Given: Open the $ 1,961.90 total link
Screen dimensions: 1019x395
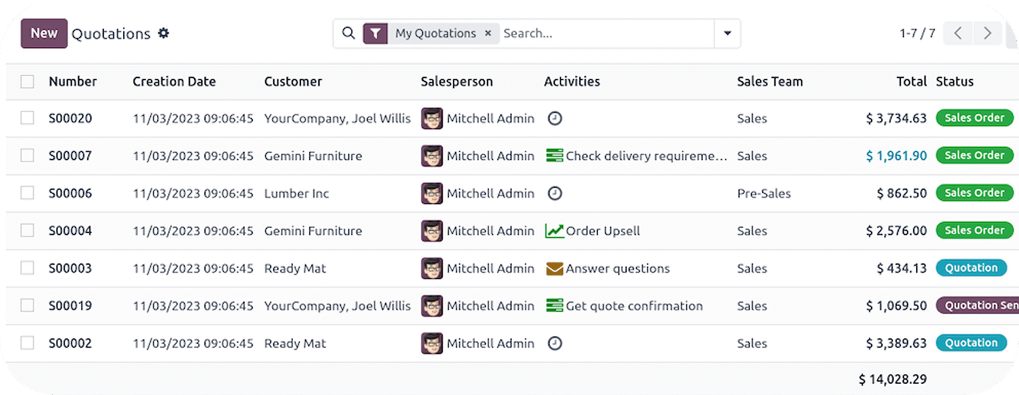Looking at the screenshot, I should pyautogui.click(x=896, y=156).
